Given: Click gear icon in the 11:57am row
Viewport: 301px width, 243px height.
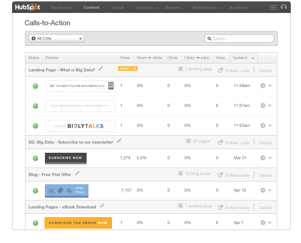Looking at the screenshot, I should pyautogui.click(x=263, y=106).
